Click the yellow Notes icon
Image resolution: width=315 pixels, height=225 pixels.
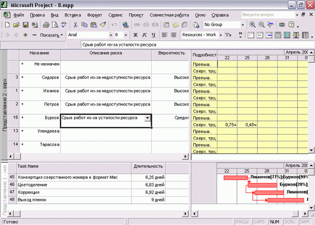[x=175, y=25]
